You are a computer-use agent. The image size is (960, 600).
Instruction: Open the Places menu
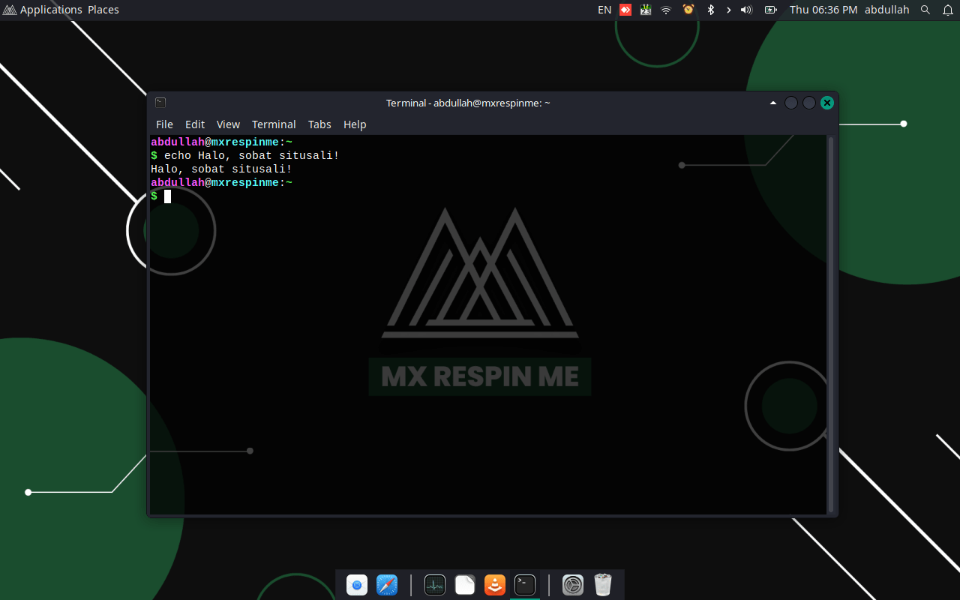click(103, 10)
